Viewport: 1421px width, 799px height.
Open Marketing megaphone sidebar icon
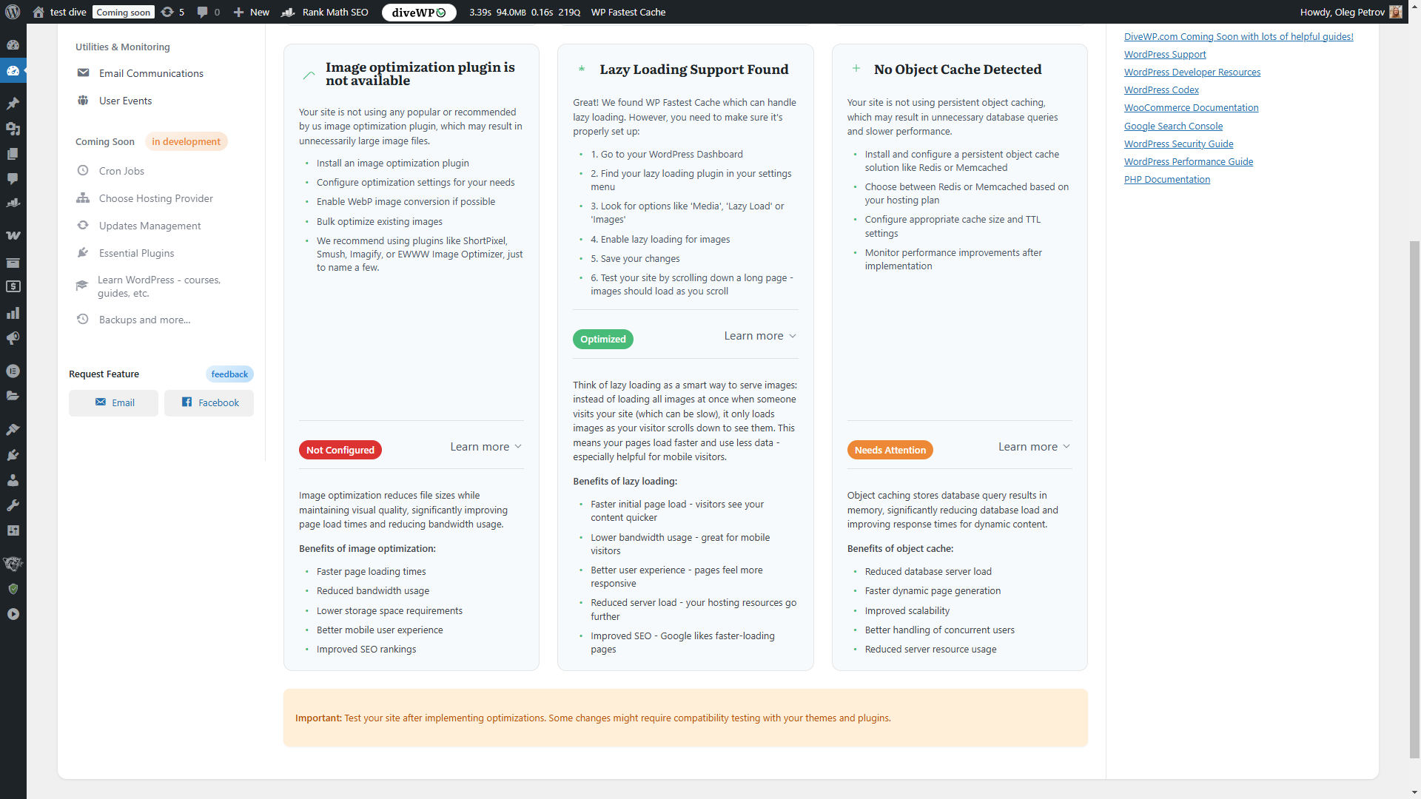click(x=13, y=338)
